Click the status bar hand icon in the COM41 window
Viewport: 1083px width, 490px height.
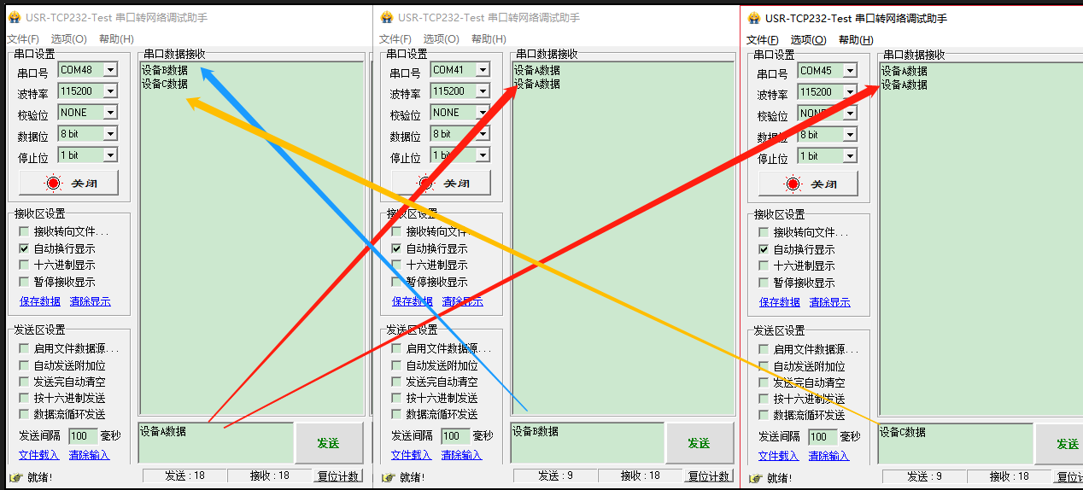(387, 477)
